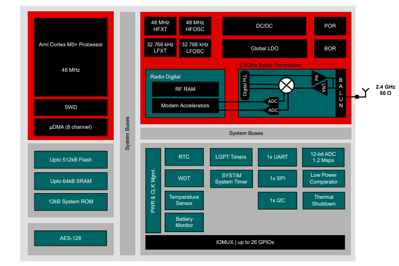Select the Battery Monitor block

click(x=185, y=222)
